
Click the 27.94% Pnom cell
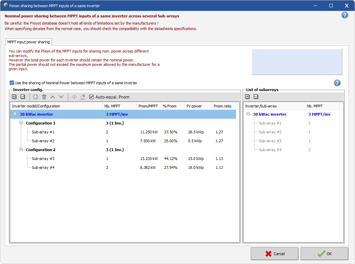click(171, 167)
